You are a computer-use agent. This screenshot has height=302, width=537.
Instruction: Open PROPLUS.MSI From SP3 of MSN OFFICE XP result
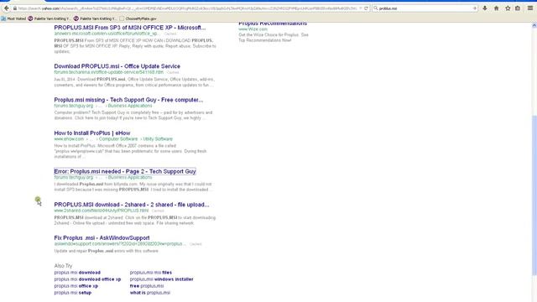tap(130, 28)
